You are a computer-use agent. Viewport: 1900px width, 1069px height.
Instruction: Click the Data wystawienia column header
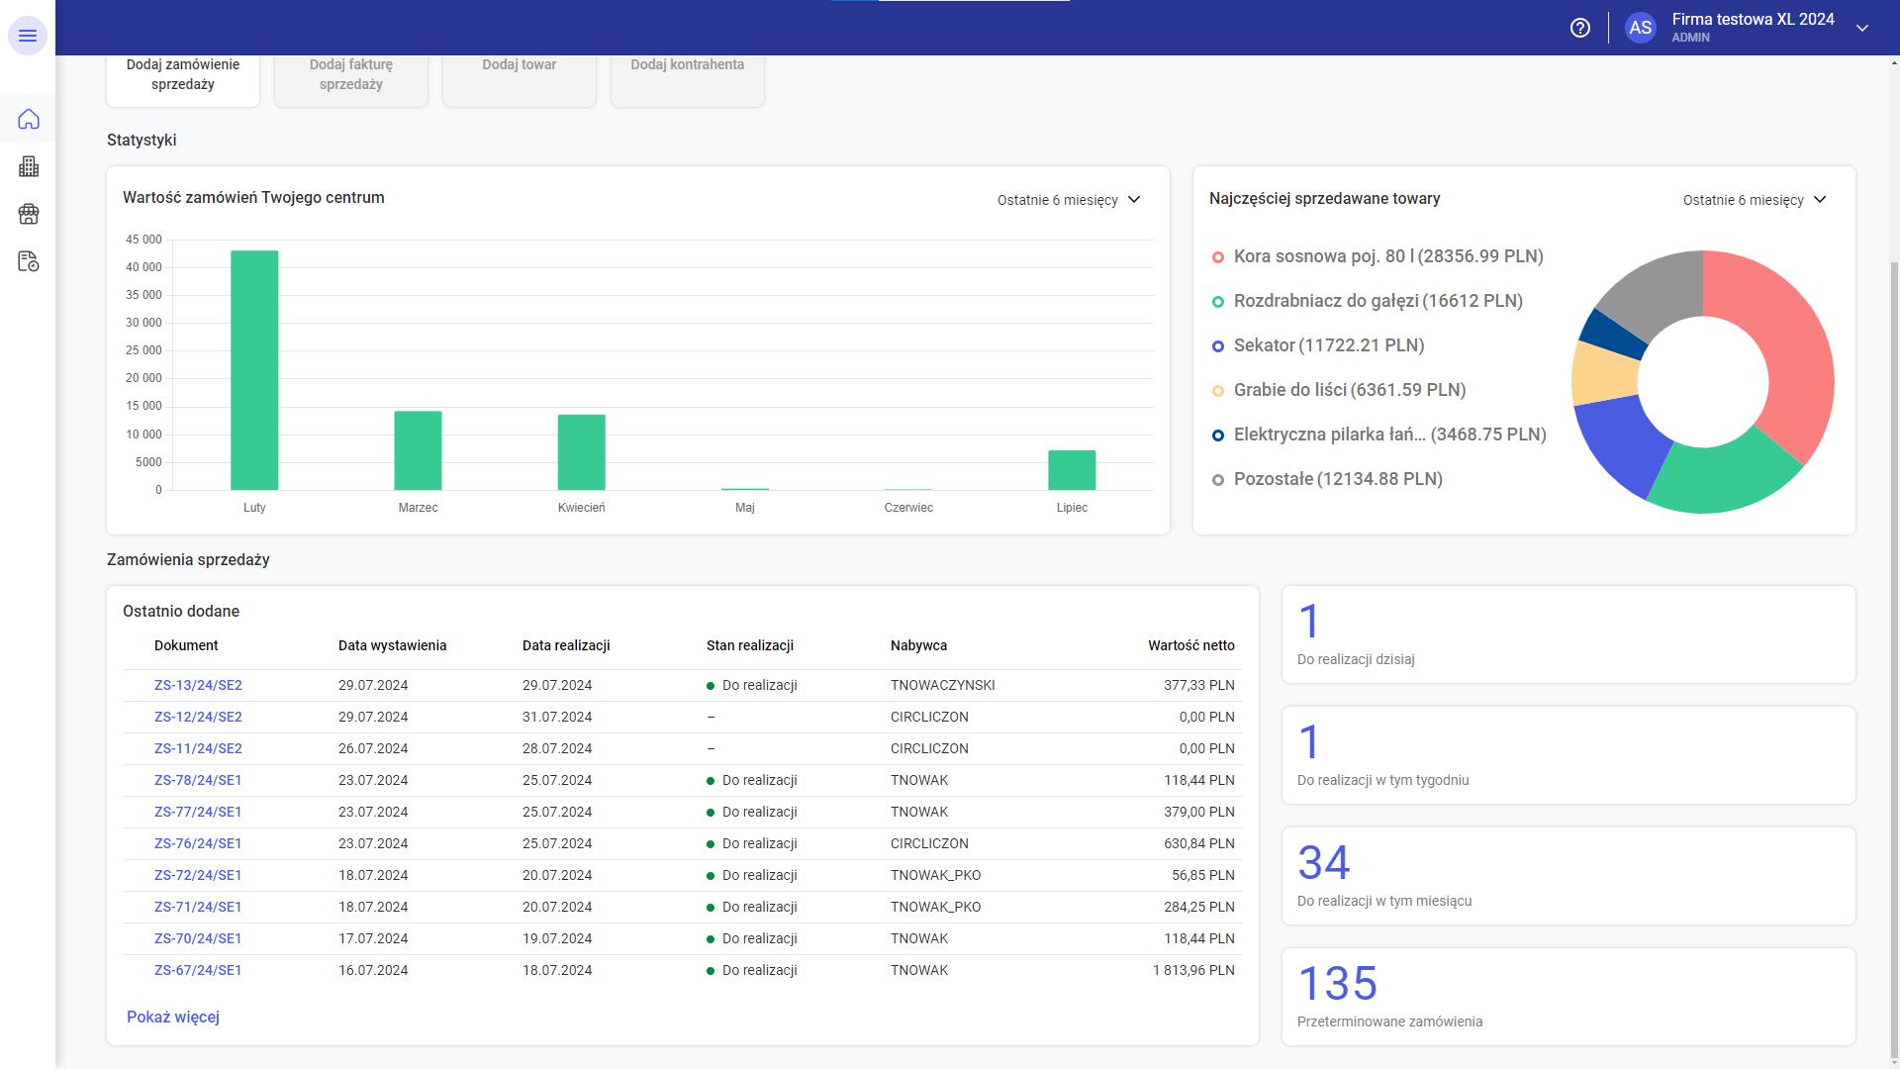tap(392, 645)
